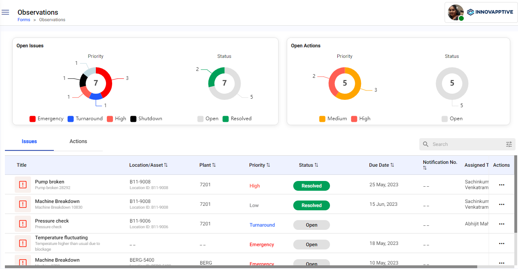Click inside the Search input field

click(x=465, y=144)
